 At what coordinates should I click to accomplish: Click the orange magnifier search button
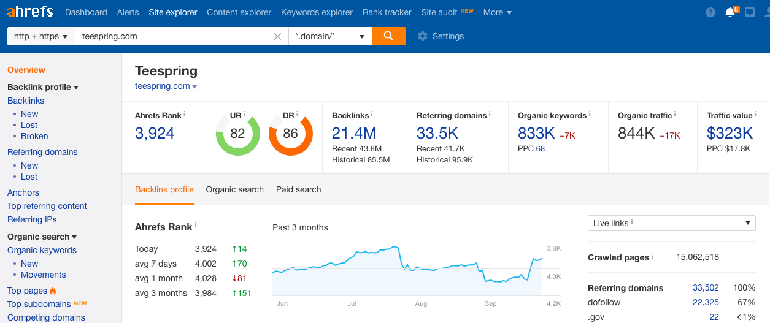point(389,36)
